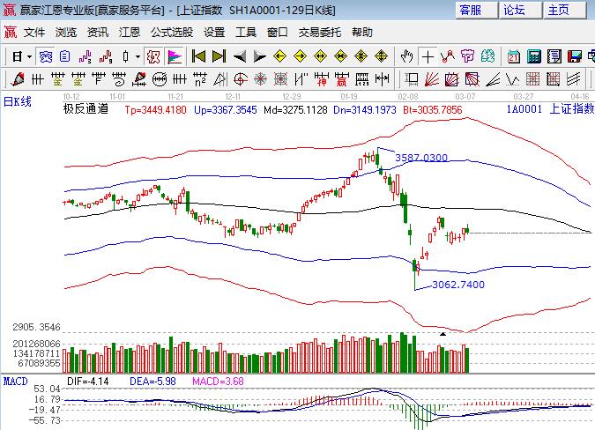Toggle the pink flag toolbar button
This screenshot has width=595, height=430.
tap(175, 56)
